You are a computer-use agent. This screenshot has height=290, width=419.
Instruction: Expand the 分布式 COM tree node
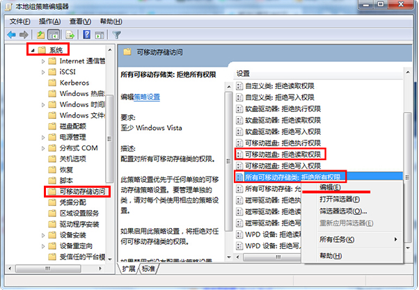(43, 148)
